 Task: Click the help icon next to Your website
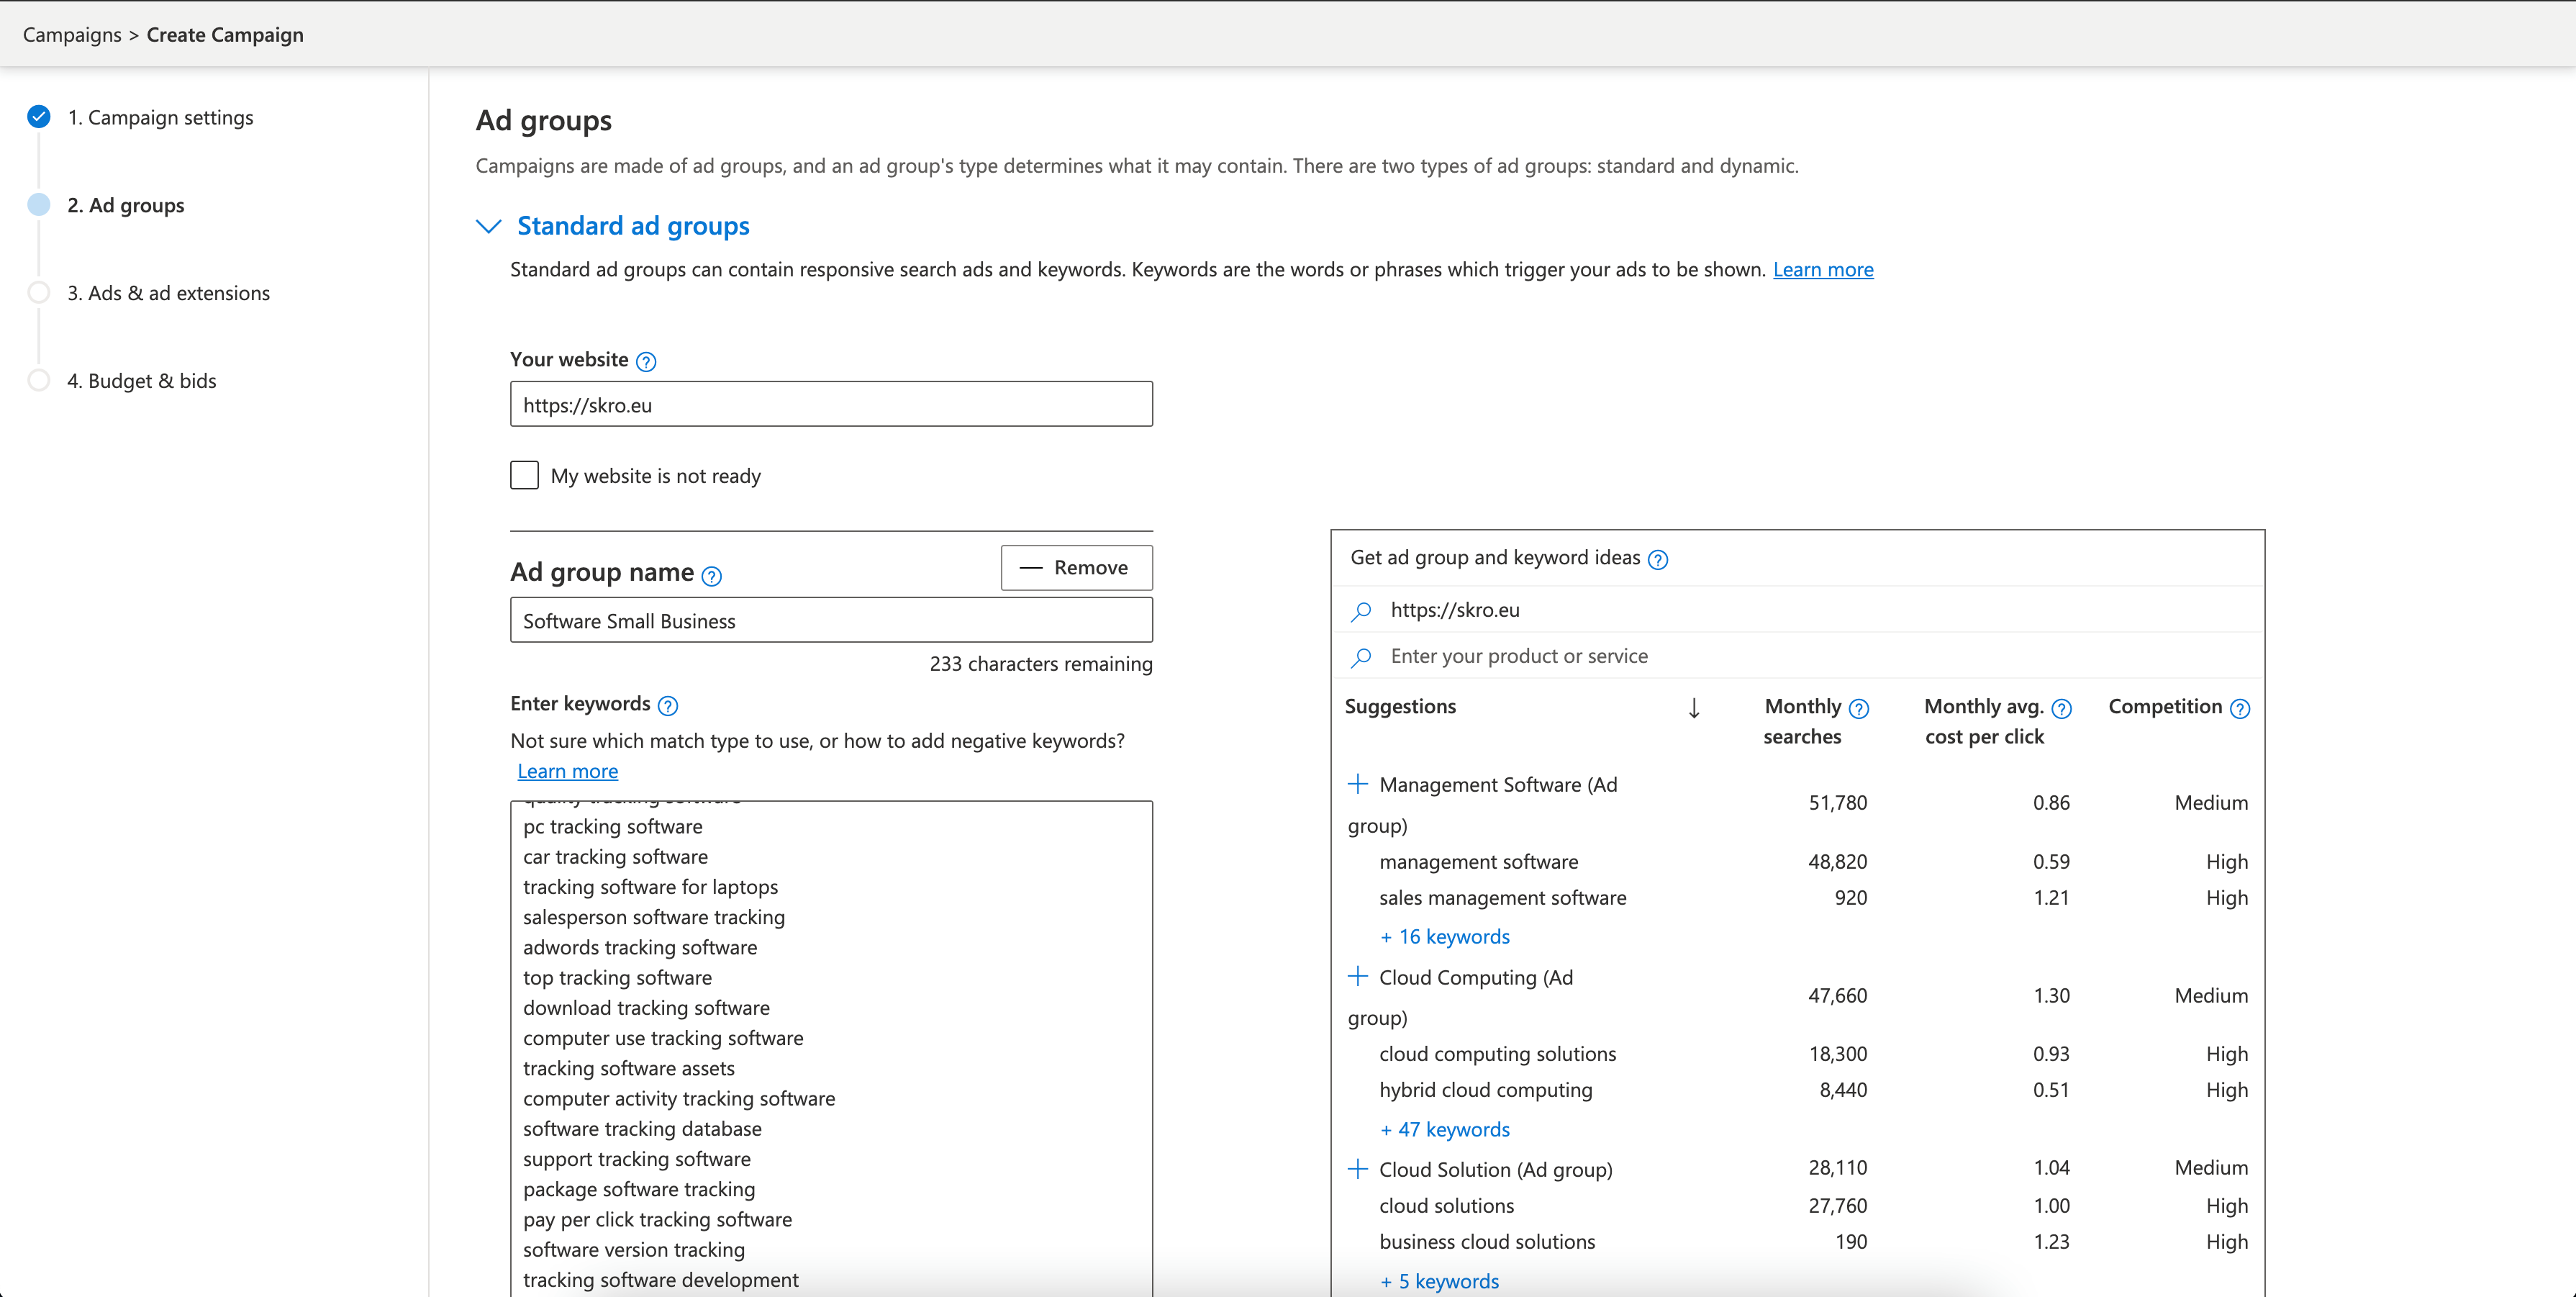(646, 361)
